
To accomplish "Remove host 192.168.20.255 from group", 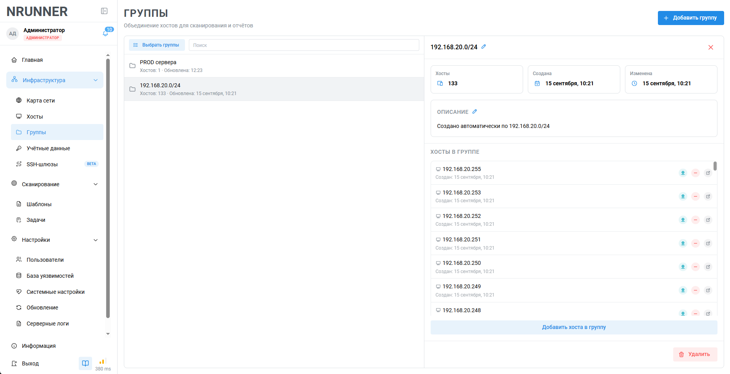I will [x=696, y=173].
